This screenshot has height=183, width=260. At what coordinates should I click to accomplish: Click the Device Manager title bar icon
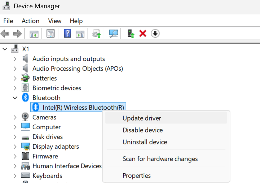pyautogui.click(x=6, y=6)
